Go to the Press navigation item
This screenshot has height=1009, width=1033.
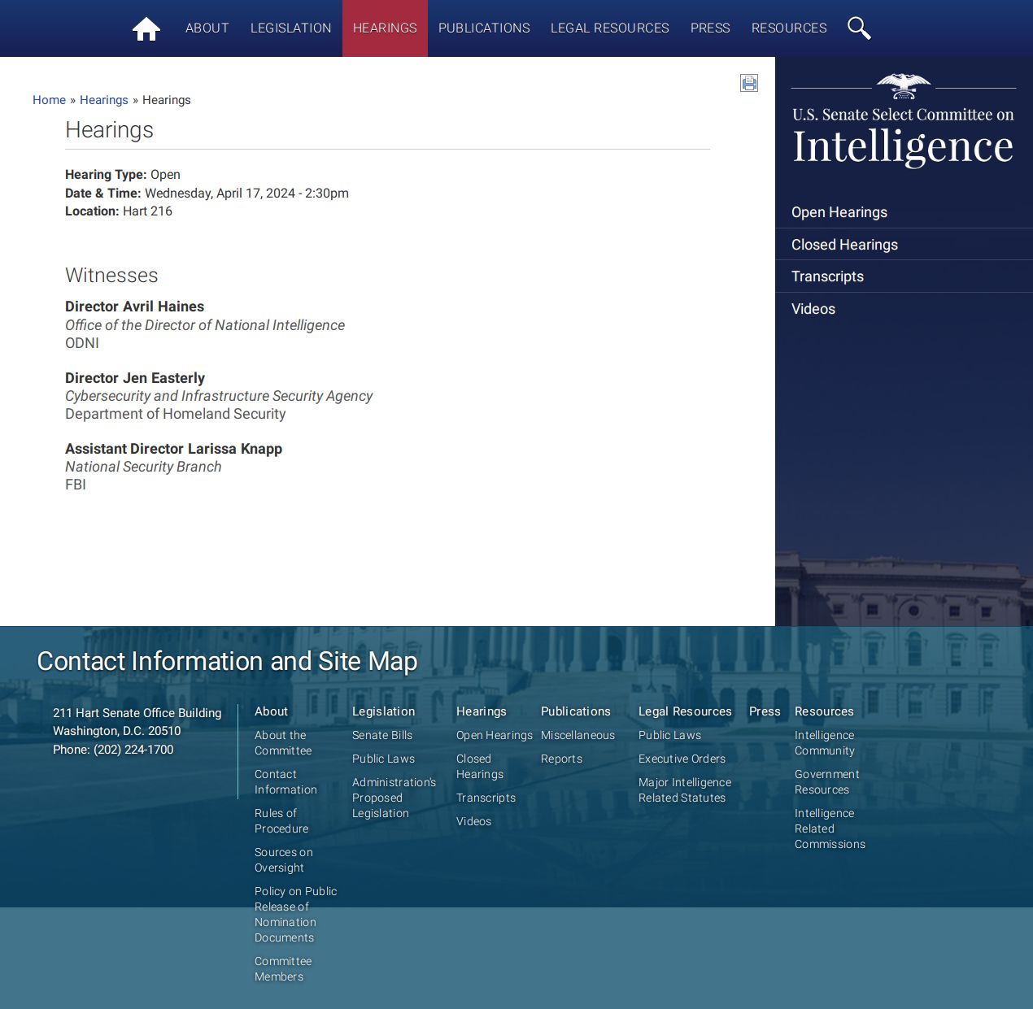[710, 28]
